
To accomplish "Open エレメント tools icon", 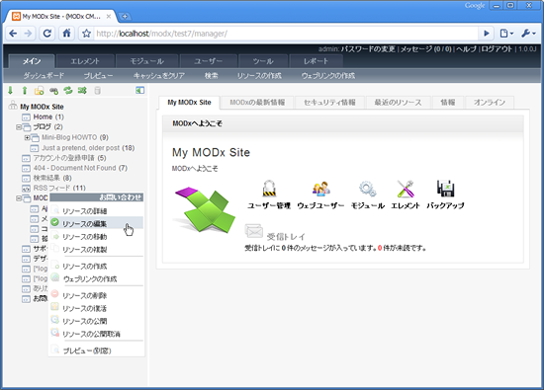I will point(406,189).
